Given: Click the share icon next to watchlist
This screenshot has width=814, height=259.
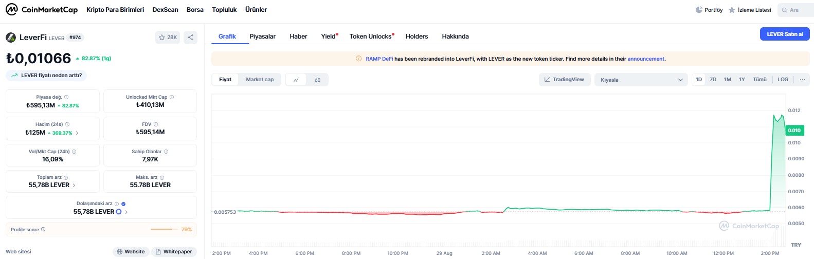Looking at the screenshot, I should [x=190, y=38].
